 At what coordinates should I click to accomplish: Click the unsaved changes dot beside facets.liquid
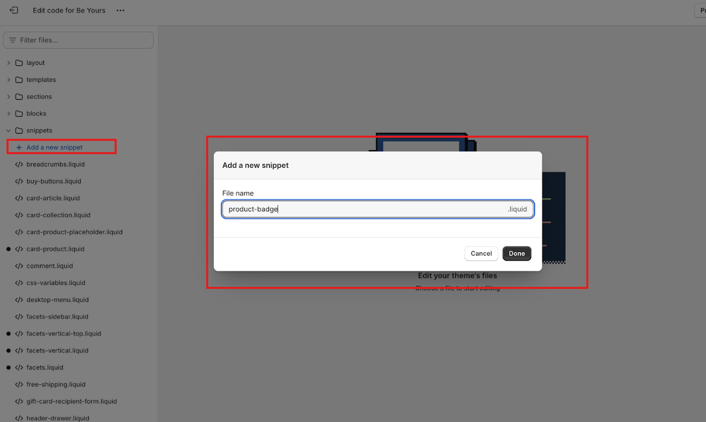tap(8, 367)
